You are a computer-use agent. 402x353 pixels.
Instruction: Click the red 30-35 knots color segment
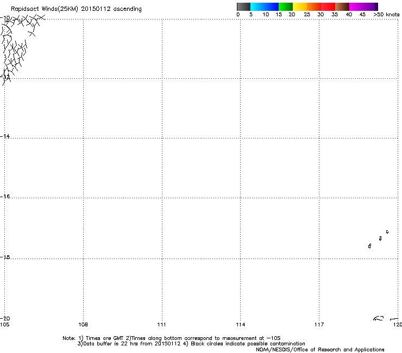coord(328,7)
